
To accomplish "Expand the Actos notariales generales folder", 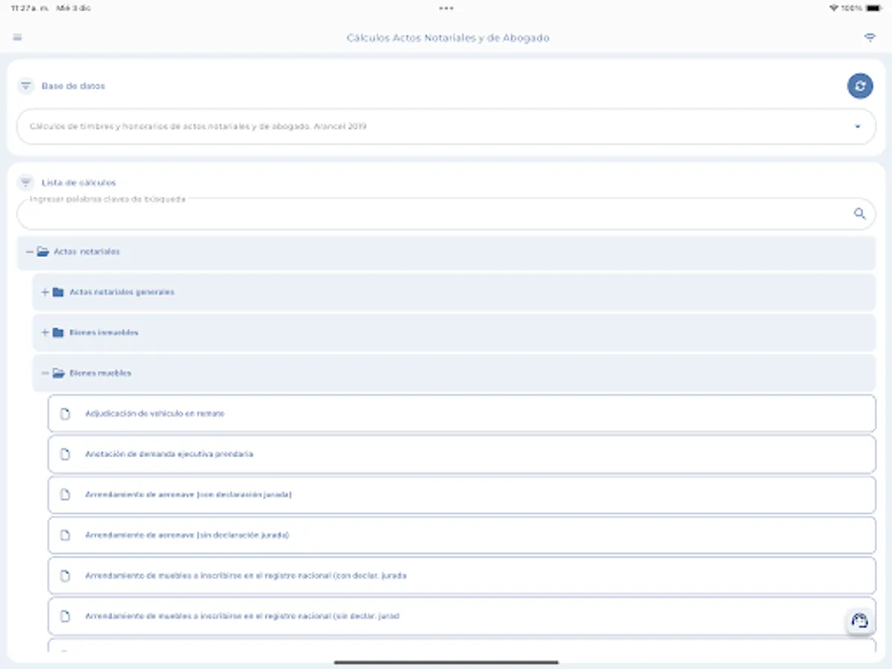I will [x=45, y=291].
